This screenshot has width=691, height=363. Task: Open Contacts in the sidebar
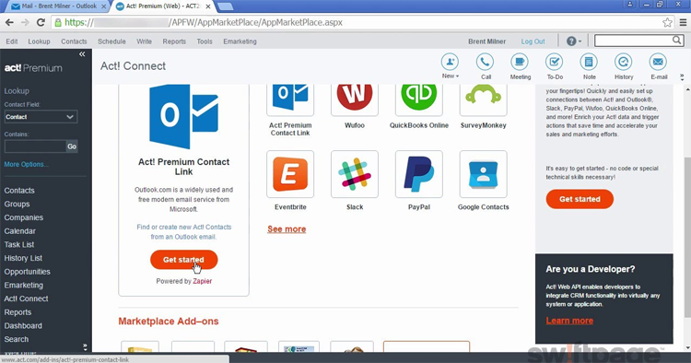click(x=19, y=191)
